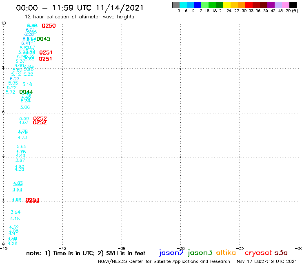This screenshot has height=265, width=302.
Task: Click wave height value '5.06'
Action: point(25,107)
